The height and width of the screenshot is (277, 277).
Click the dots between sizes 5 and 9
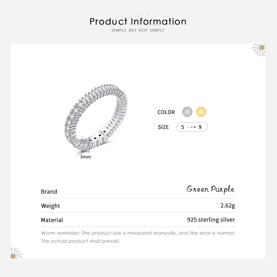(191, 127)
